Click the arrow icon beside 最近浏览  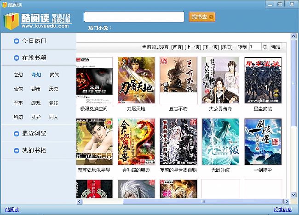tap(17, 134)
